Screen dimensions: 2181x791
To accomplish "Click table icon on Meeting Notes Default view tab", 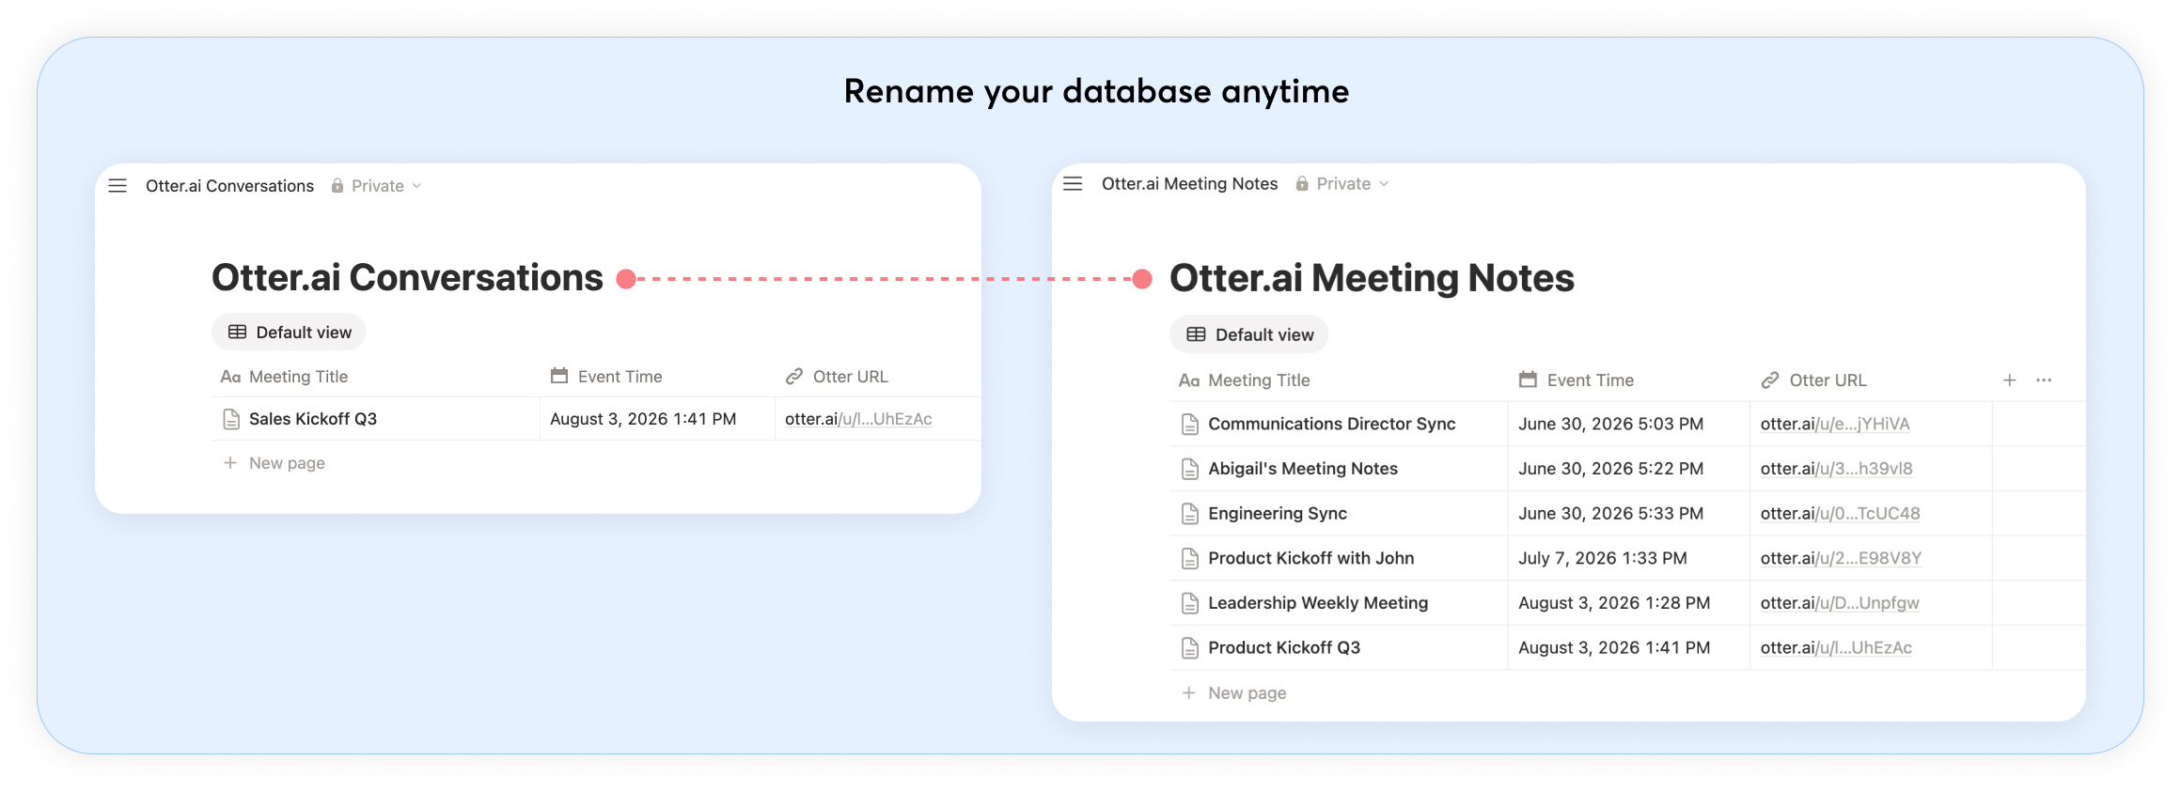I will pyautogui.click(x=1196, y=334).
